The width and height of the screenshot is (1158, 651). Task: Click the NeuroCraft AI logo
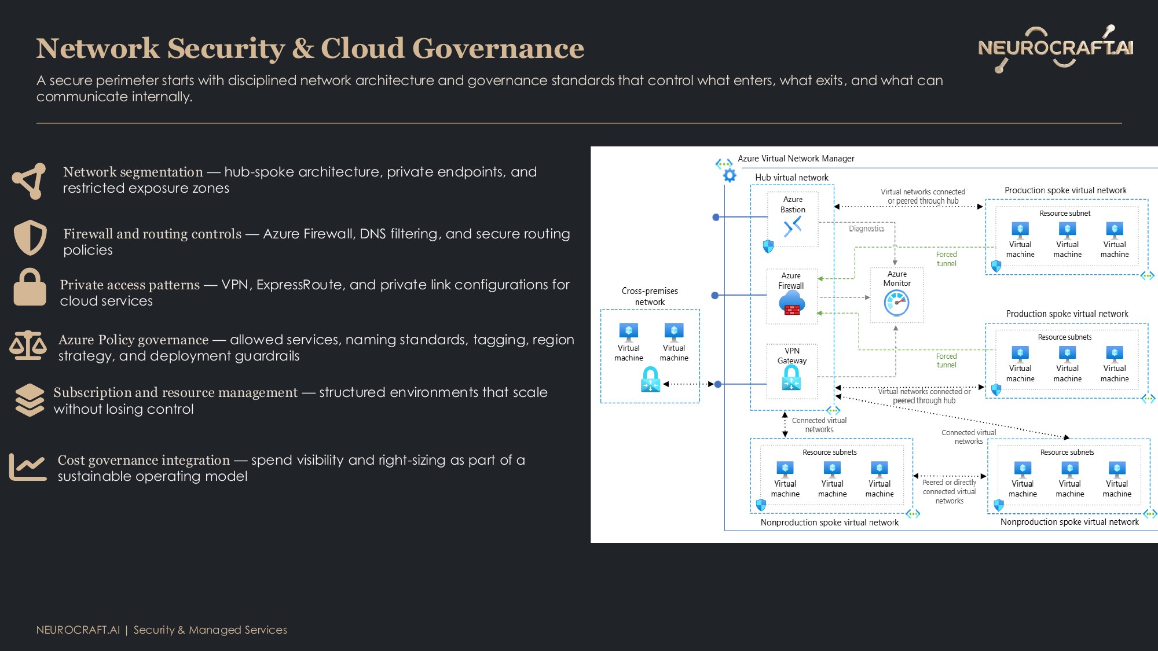point(1056,49)
